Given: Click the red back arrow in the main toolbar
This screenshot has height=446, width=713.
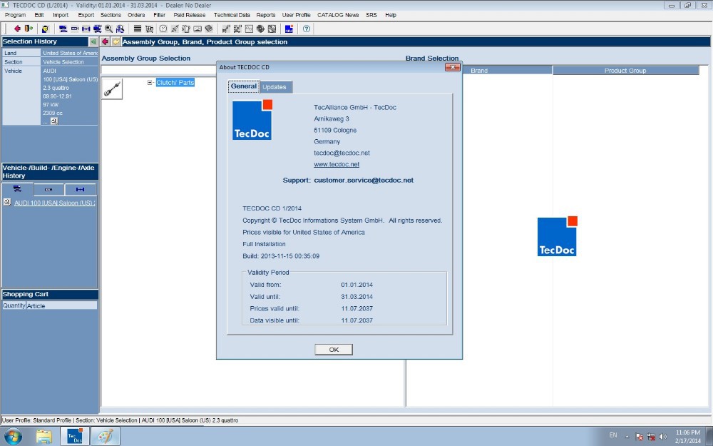Looking at the screenshot, I should pyautogui.click(x=17, y=29).
